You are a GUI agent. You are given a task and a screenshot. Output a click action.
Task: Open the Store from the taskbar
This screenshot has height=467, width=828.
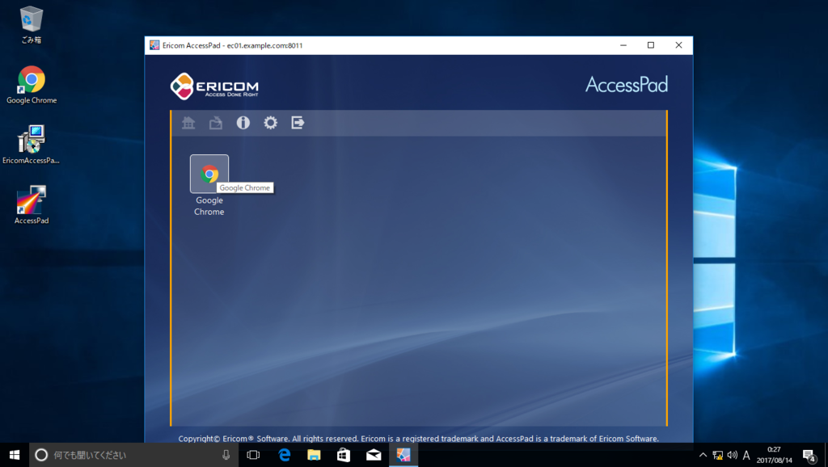coord(344,455)
